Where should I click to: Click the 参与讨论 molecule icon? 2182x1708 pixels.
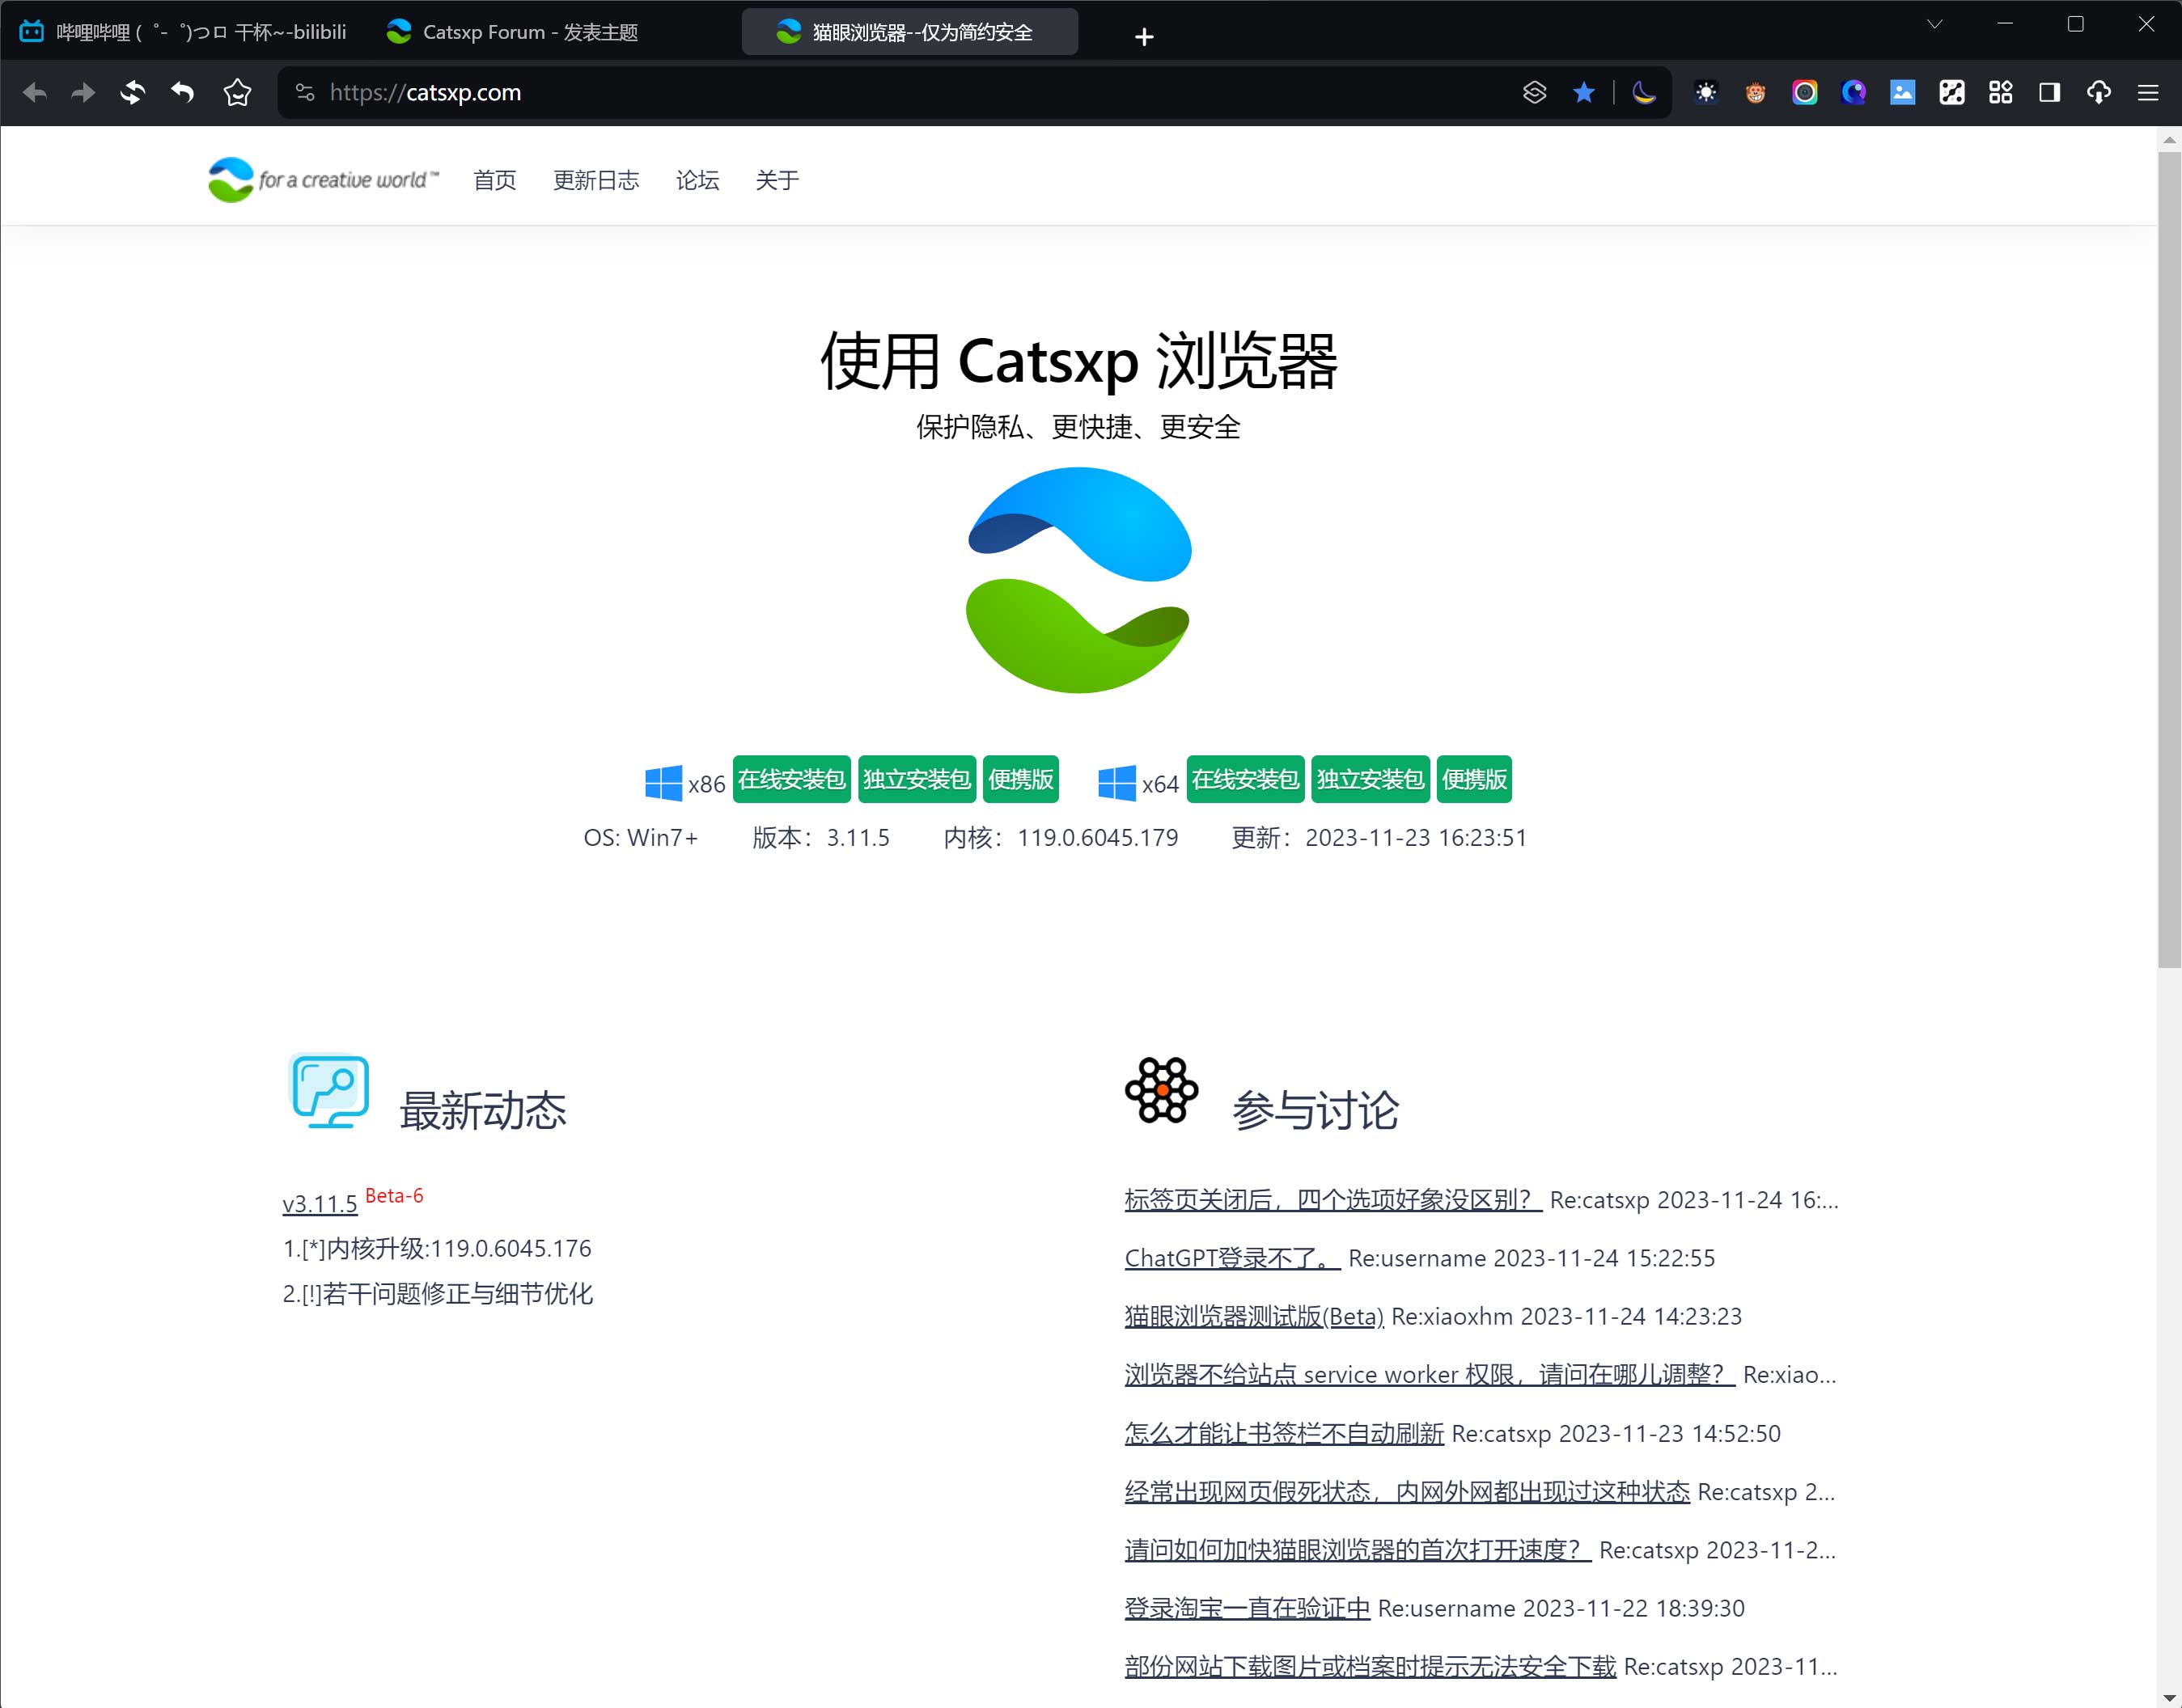pos(1162,1090)
